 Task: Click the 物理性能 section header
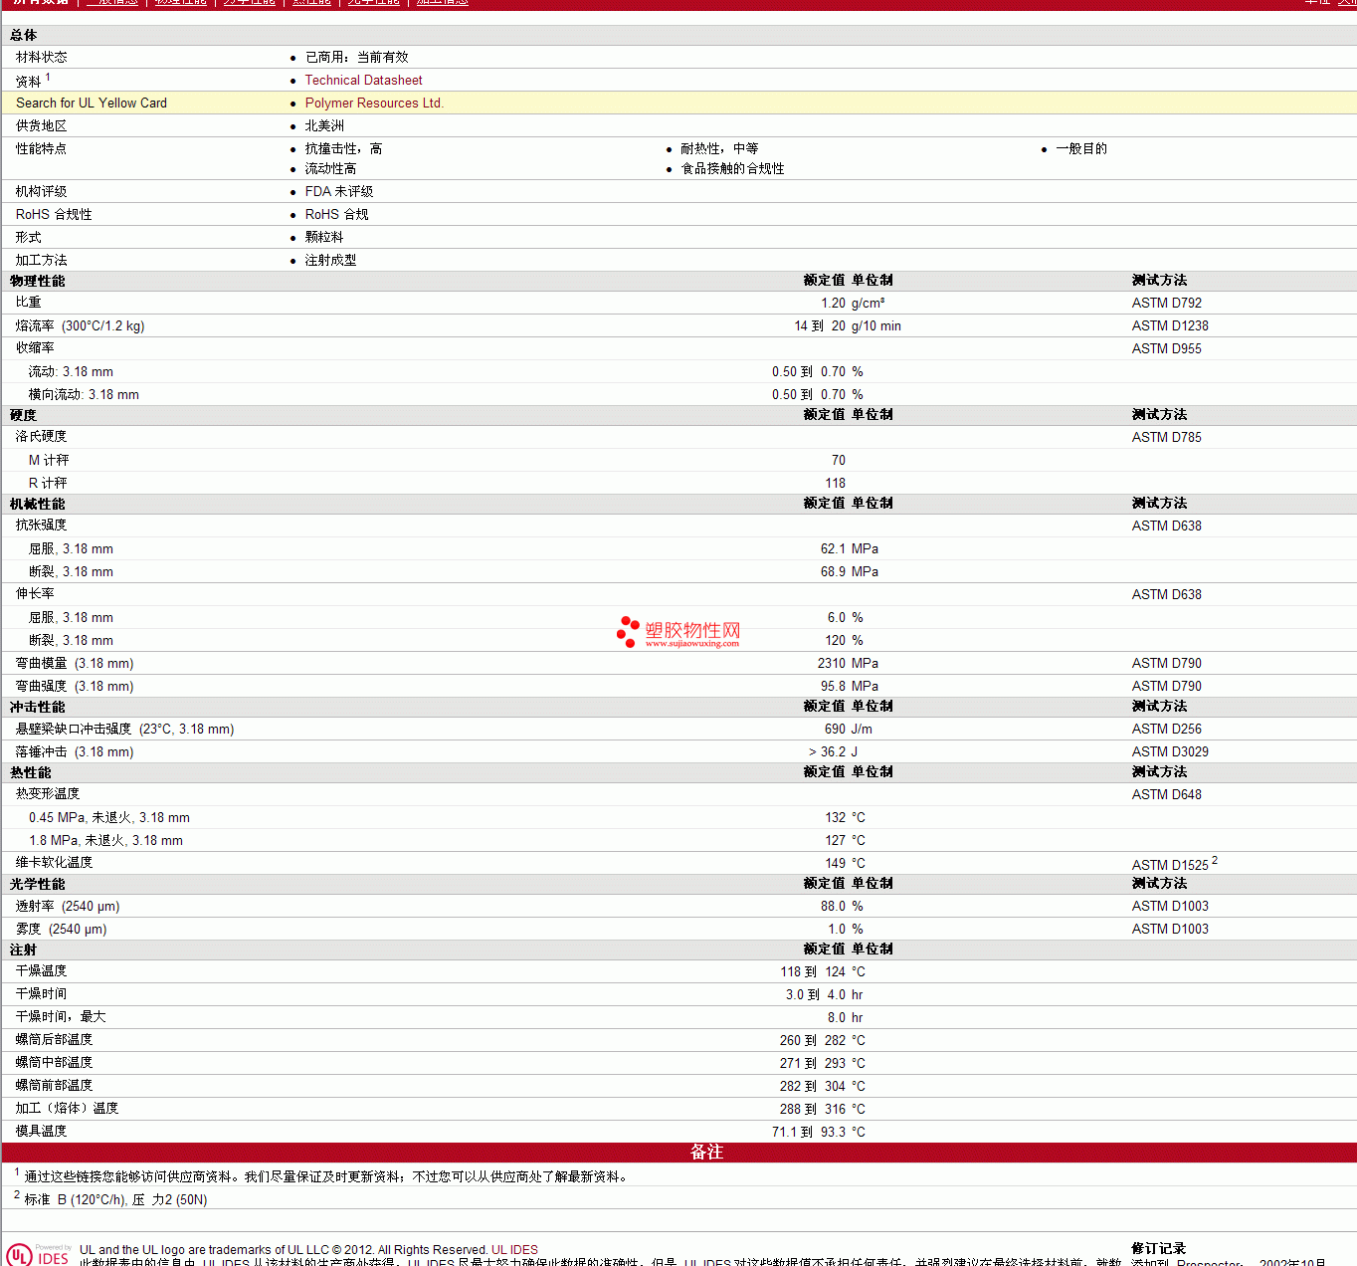coord(38,282)
